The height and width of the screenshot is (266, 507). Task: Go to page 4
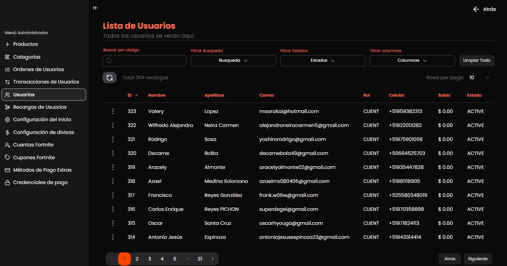[162, 259]
